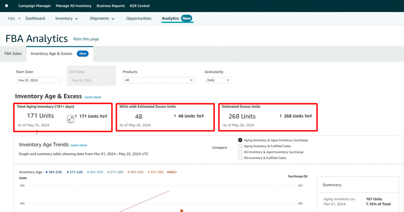Click the 181-210 legend color swatch
The height and width of the screenshot is (212, 404).
coord(46,172)
